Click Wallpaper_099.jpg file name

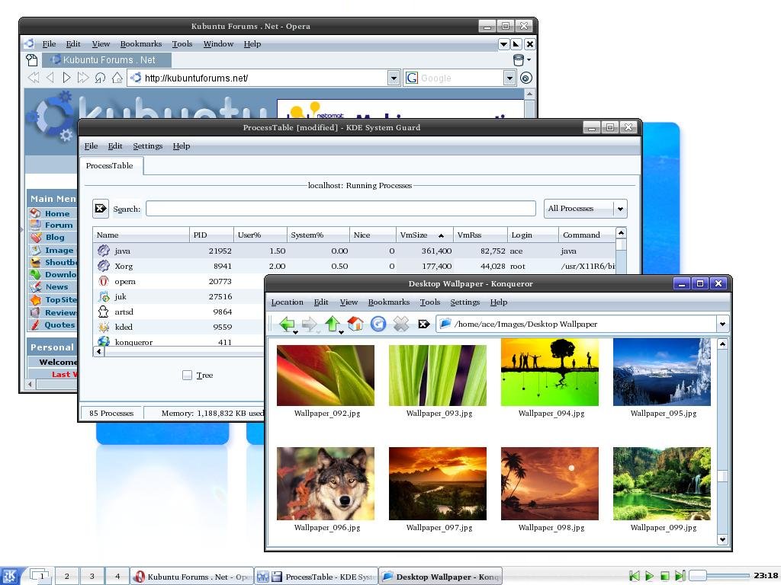click(x=663, y=527)
